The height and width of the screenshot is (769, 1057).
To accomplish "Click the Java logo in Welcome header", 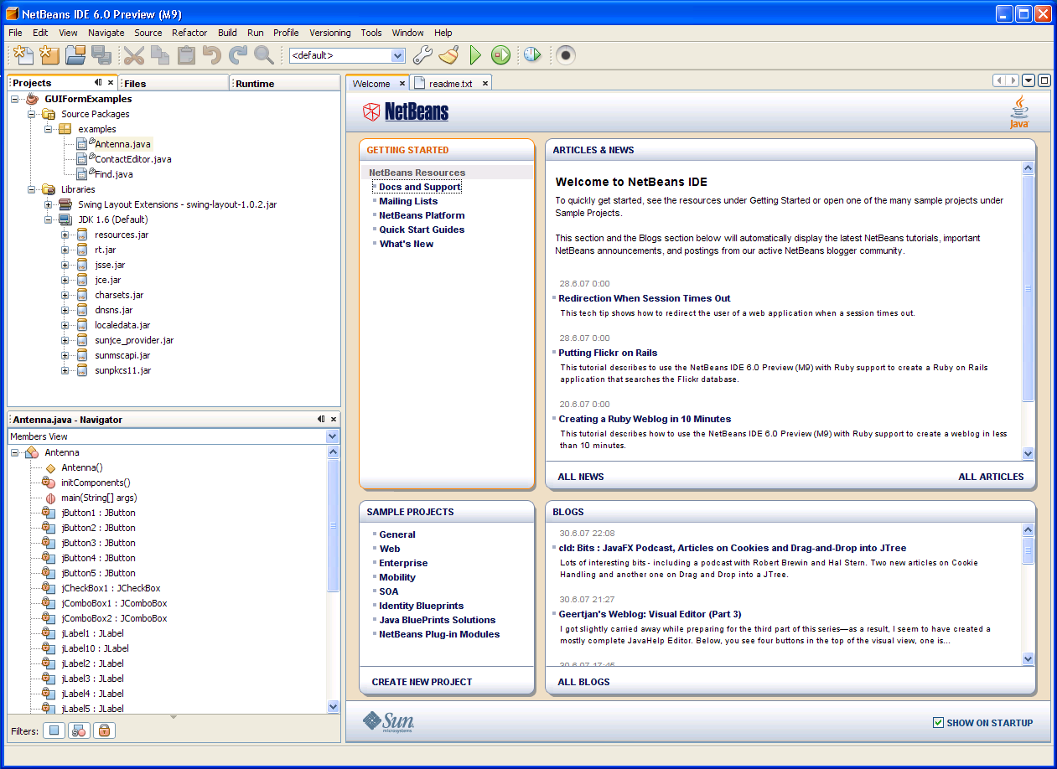I will 1018,112.
